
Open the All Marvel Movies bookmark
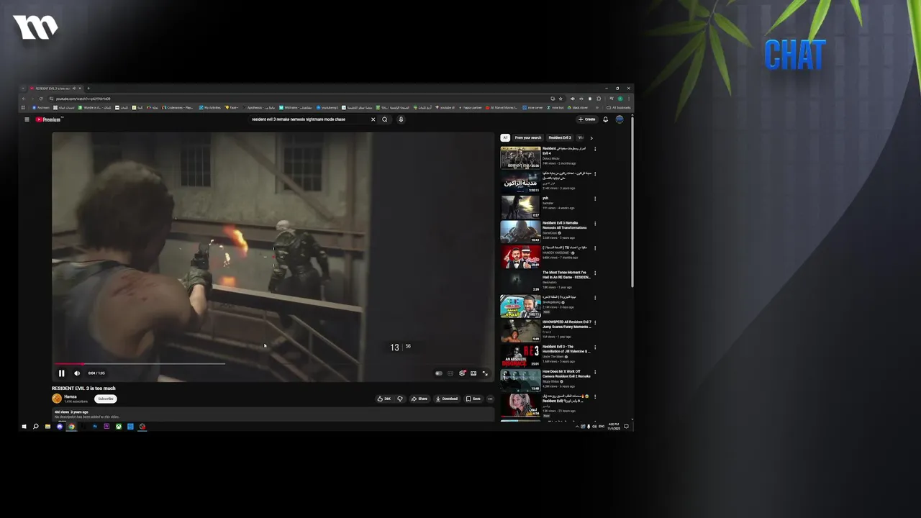point(502,108)
